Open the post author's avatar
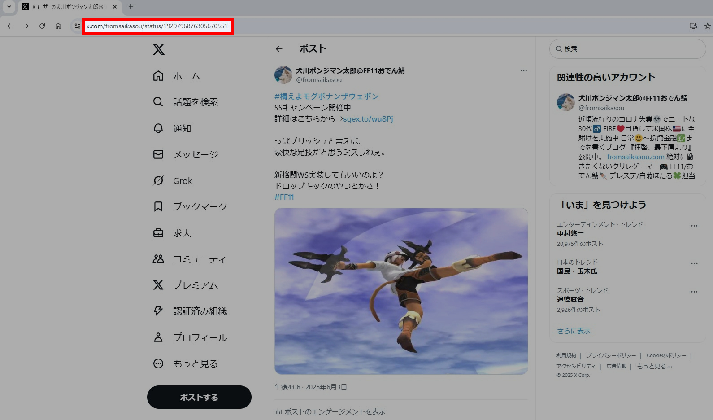The height and width of the screenshot is (420, 713). pyautogui.click(x=283, y=75)
